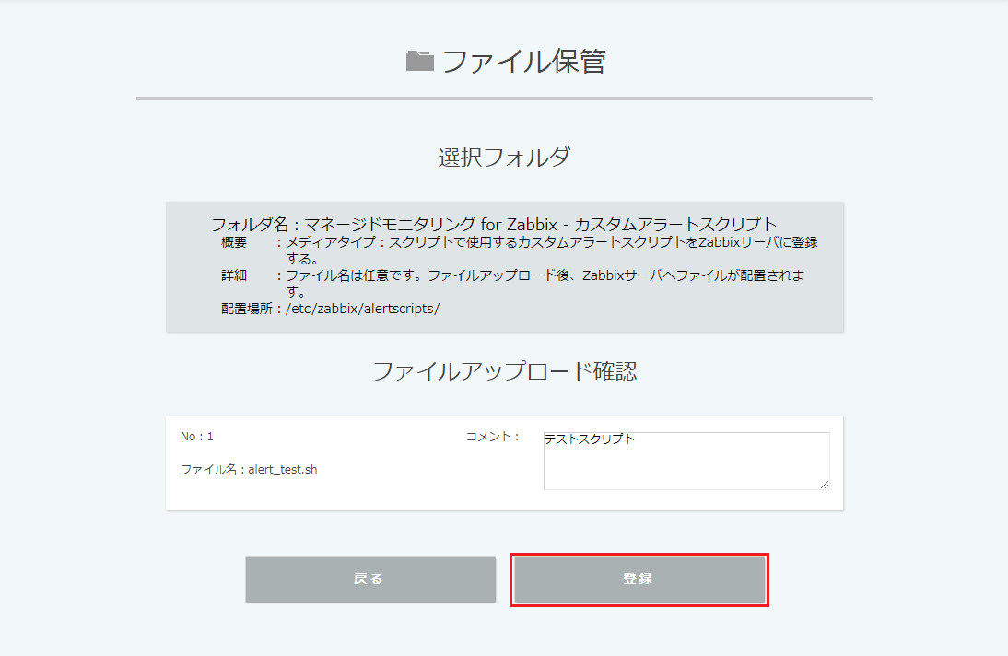Viewport: 1008px width, 656px height.
Task: Click the 配置場所 location label
Action: coord(247,309)
